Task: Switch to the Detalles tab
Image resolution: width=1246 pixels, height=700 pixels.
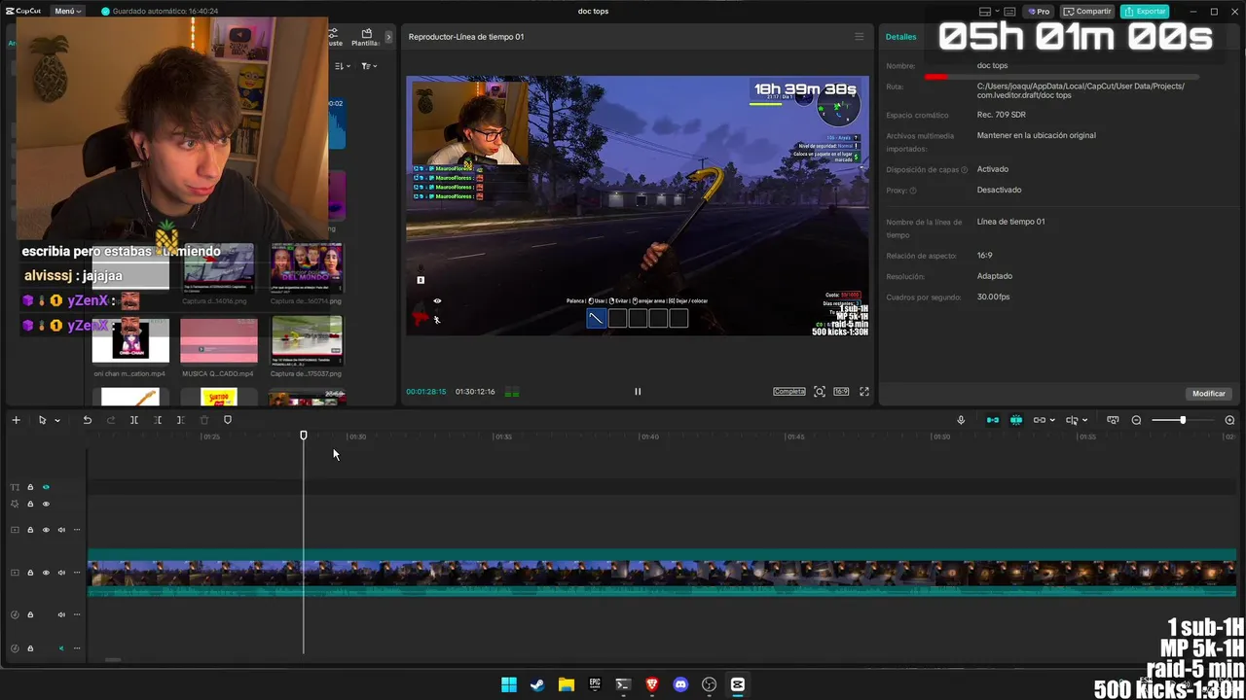Action: (900, 37)
